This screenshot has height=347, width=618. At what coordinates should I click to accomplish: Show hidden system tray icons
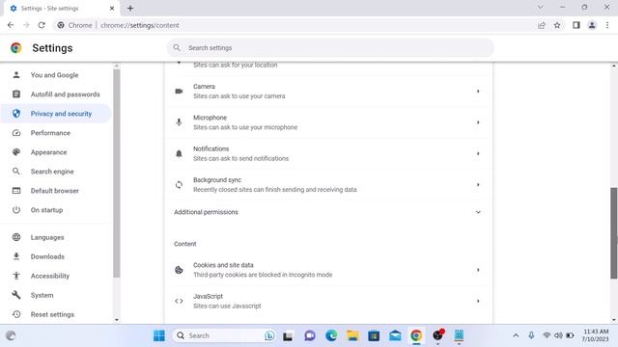tap(516, 335)
